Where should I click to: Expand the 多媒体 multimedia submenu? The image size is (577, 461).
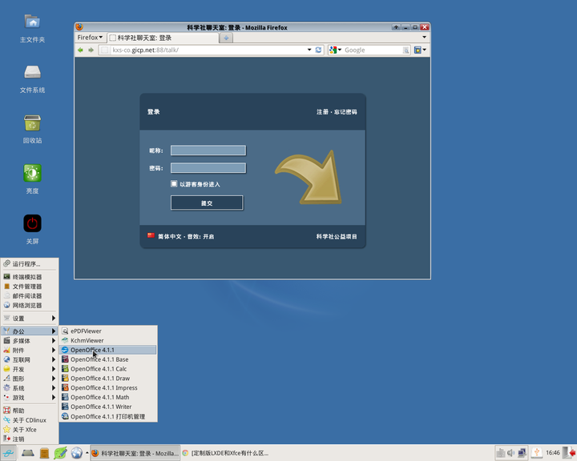(x=30, y=341)
